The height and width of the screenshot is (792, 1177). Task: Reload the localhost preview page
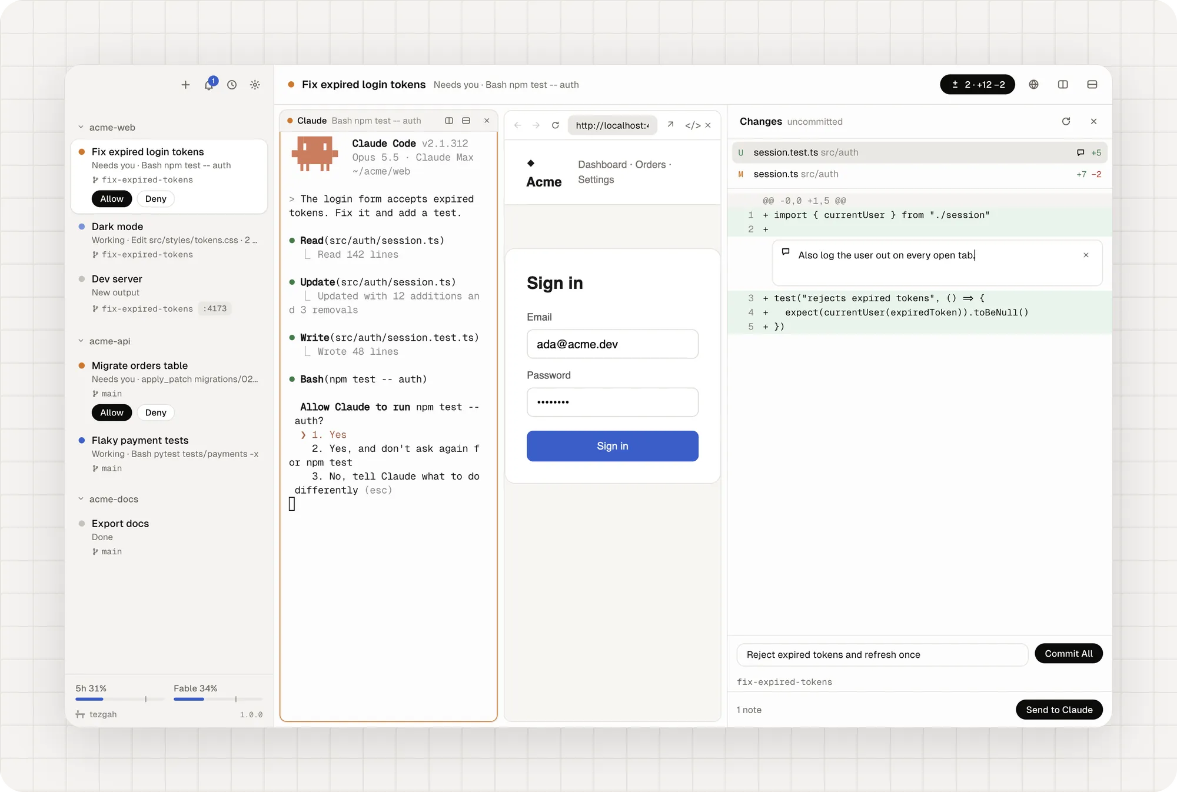click(x=555, y=125)
